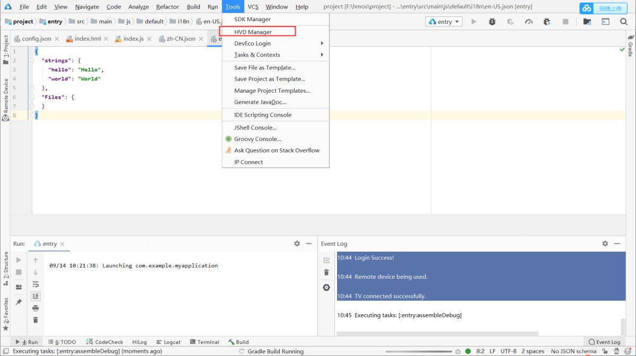Toggle scroll to end in Run console
Image resolution: width=636 pixels, height=356 pixels.
[x=36, y=296]
